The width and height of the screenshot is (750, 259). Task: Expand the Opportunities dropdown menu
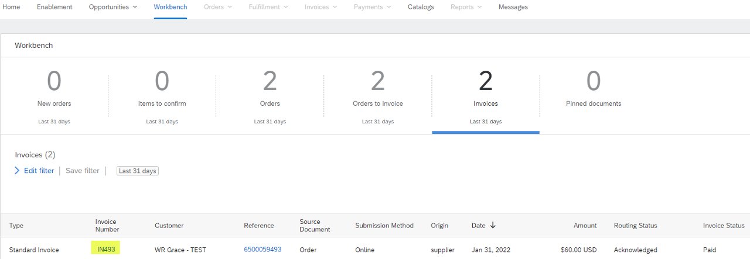[x=113, y=7]
